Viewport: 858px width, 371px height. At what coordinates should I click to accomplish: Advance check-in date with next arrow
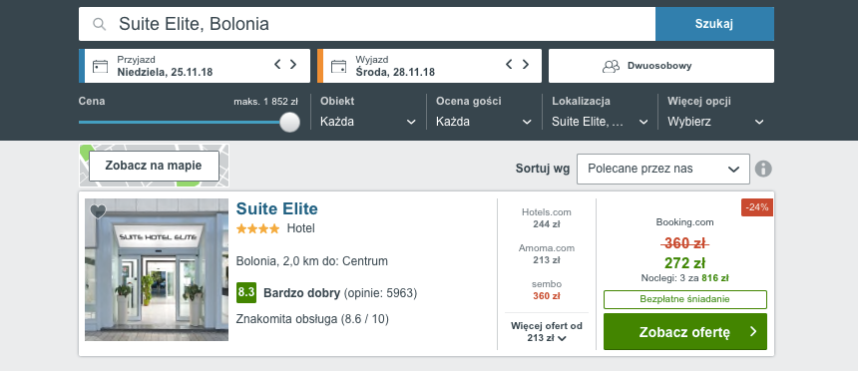point(293,65)
